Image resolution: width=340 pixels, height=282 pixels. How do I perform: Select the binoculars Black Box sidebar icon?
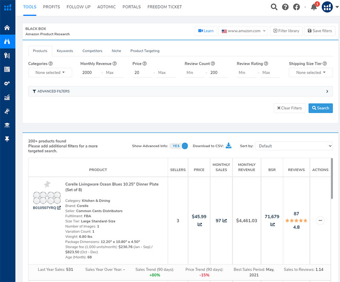[7, 41]
